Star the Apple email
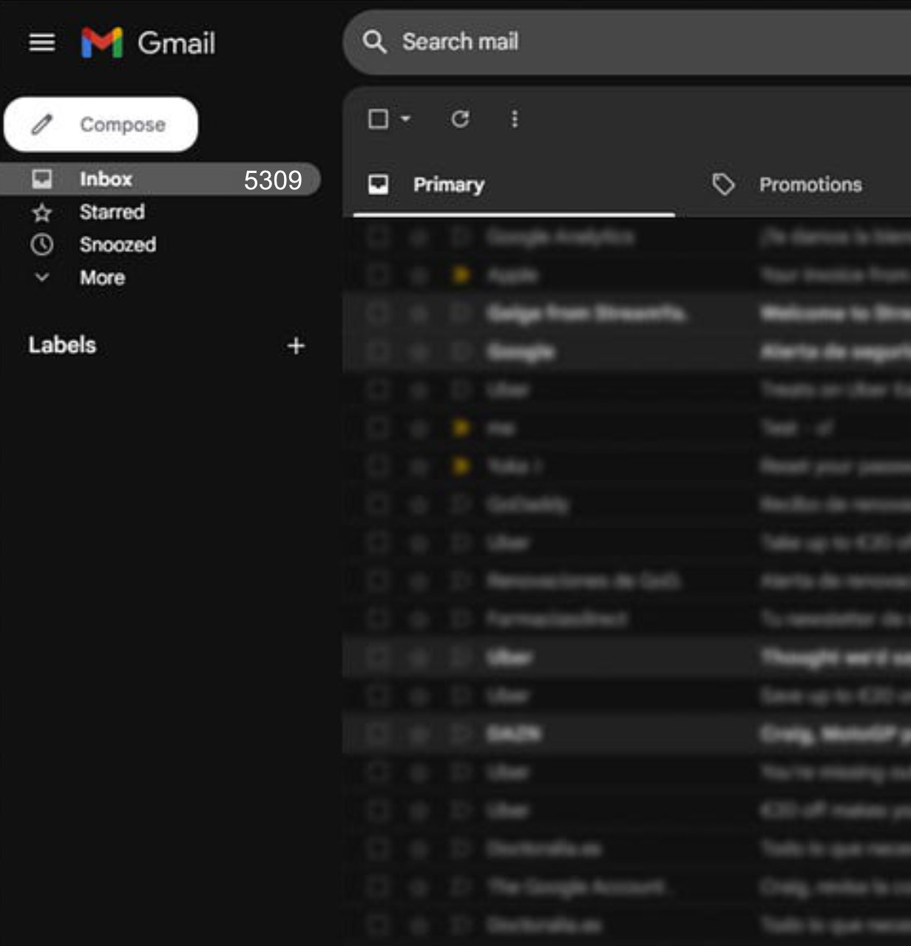This screenshot has width=911, height=946. tap(419, 275)
